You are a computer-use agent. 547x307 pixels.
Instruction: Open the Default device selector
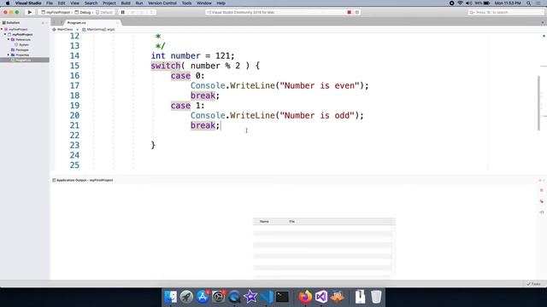(x=104, y=12)
